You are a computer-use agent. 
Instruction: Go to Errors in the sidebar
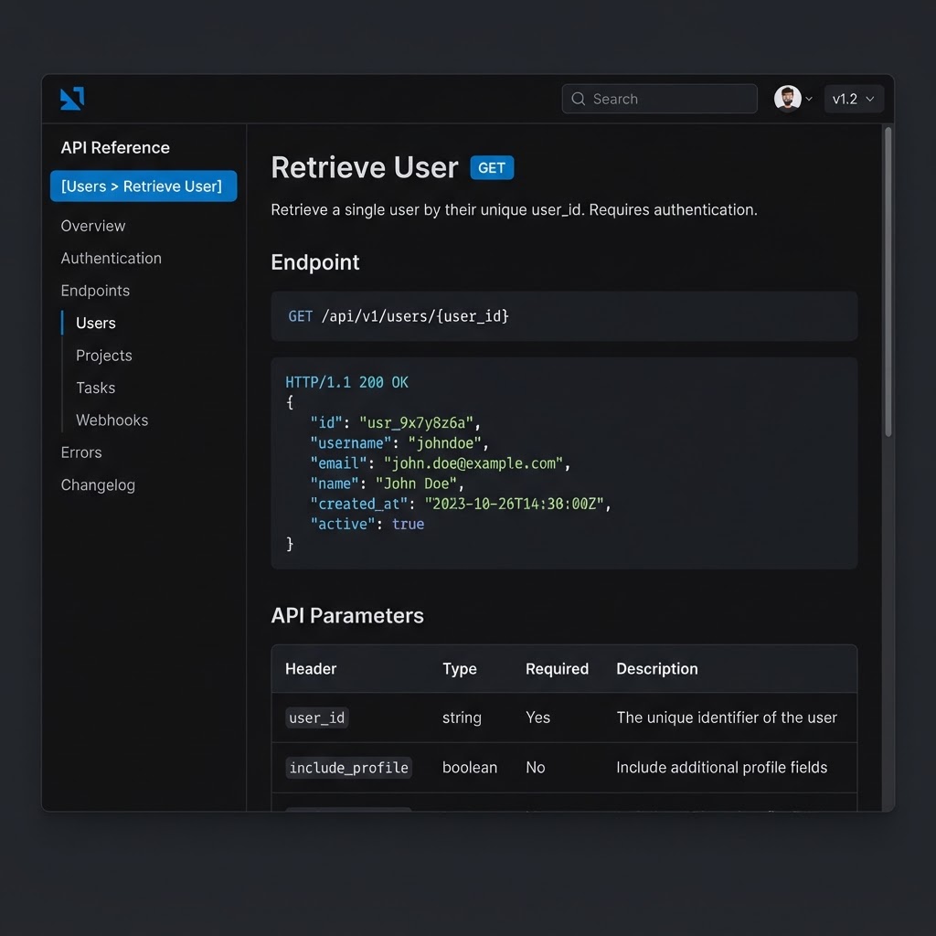coord(81,452)
